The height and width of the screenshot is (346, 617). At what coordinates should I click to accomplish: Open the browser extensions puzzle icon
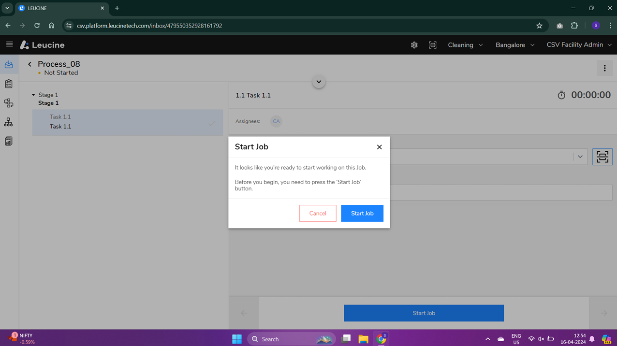tap(574, 26)
